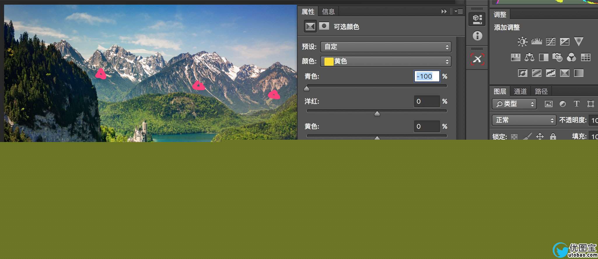The height and width of the screenshot is (259, 598).
Task: Toggle the type layer filter
Action: click(577, 104)
